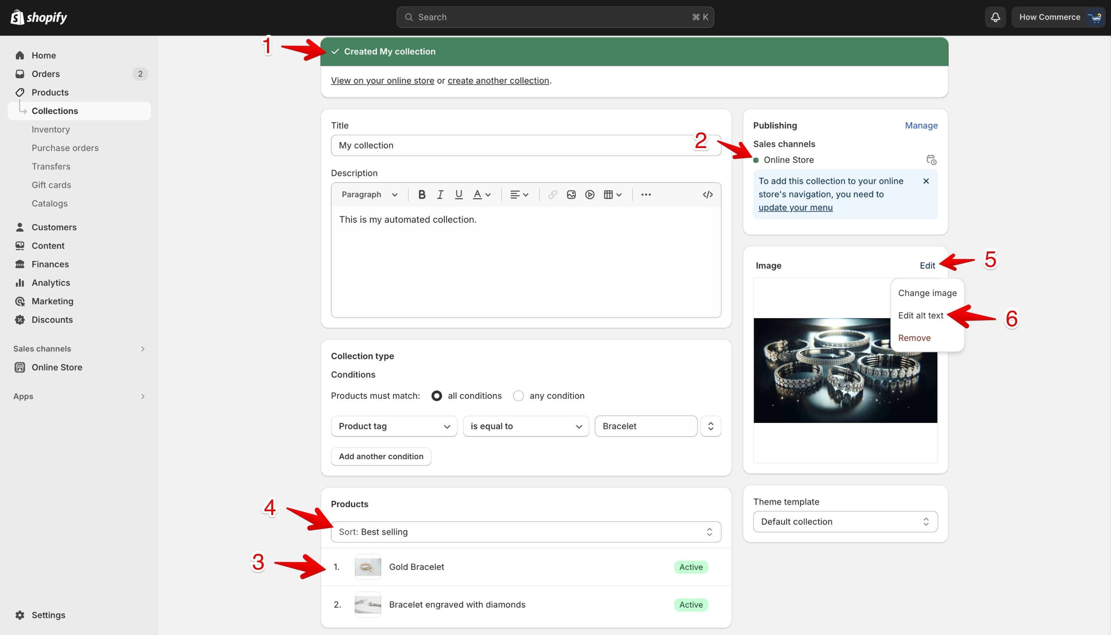Click the Discounts badge icon

pos(20,320)
